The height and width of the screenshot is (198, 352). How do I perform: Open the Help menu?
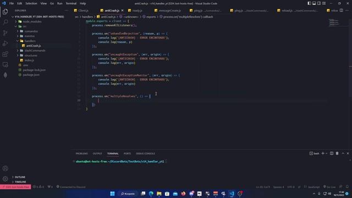(x=82, y=3)
